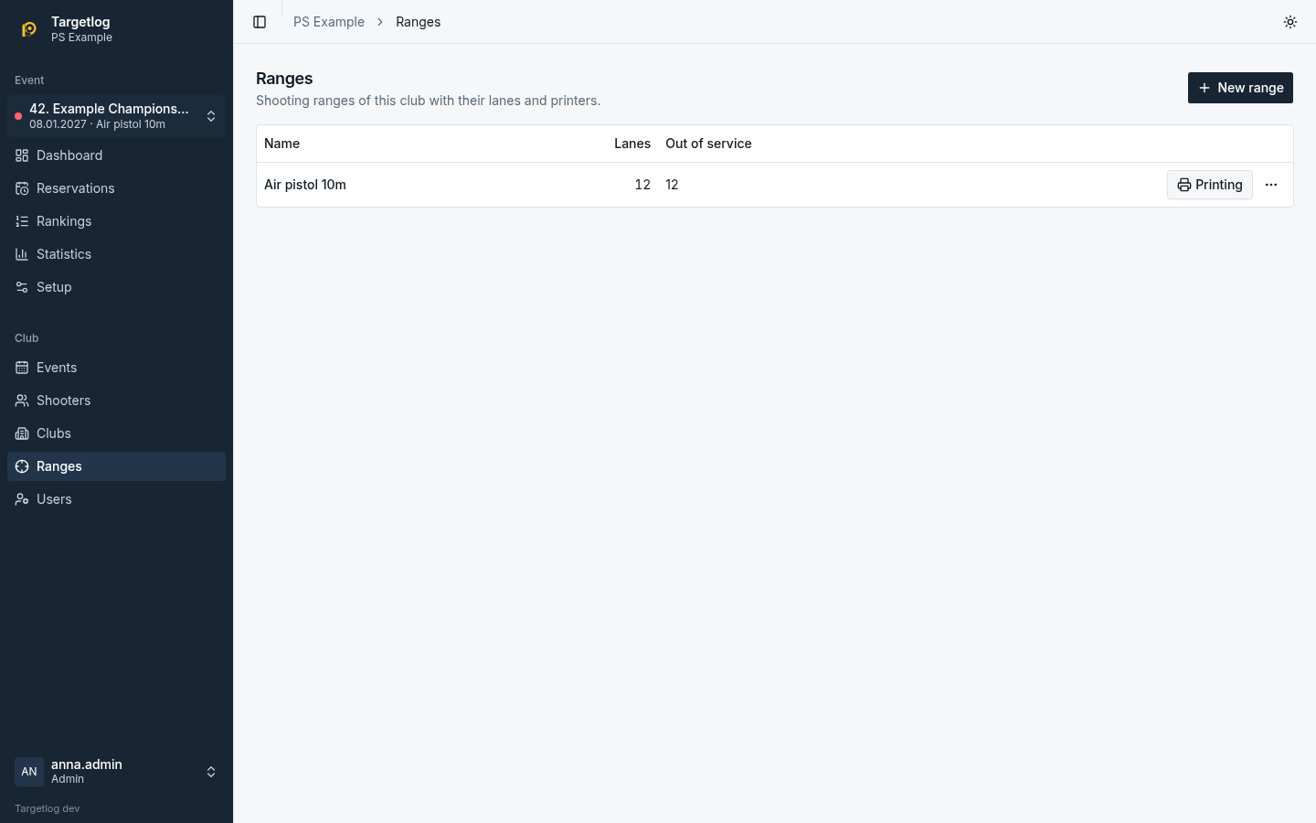Open the Users page
Image resolution: width=1316 pixels, height=823 pixels.
point(116,499)
